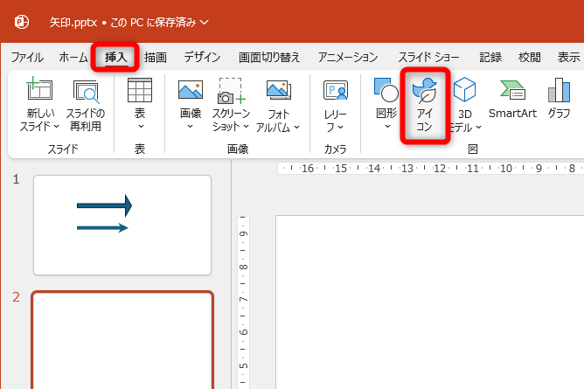Screen dimensions: 584x389
Task: Open the View (表示) tab
Action: point(569,58)
